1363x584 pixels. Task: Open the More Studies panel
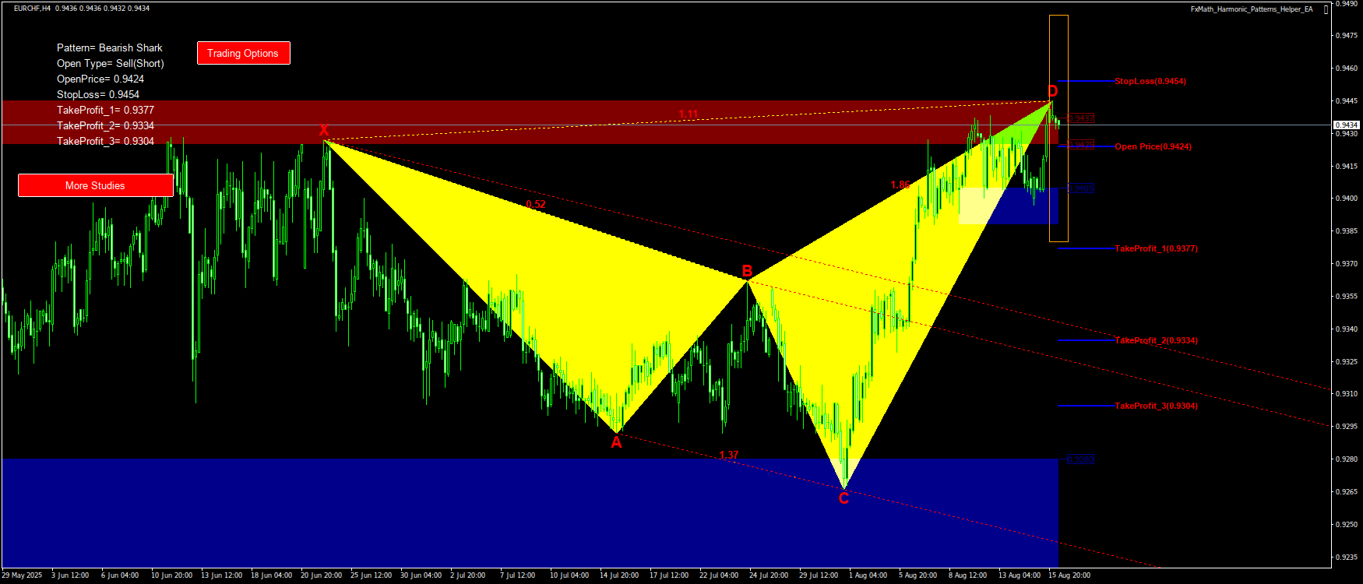(95, 185)
